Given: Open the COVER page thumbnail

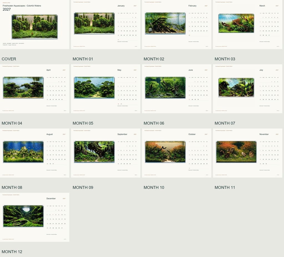Looking at the screenshot, I should [x=35, y=24].
